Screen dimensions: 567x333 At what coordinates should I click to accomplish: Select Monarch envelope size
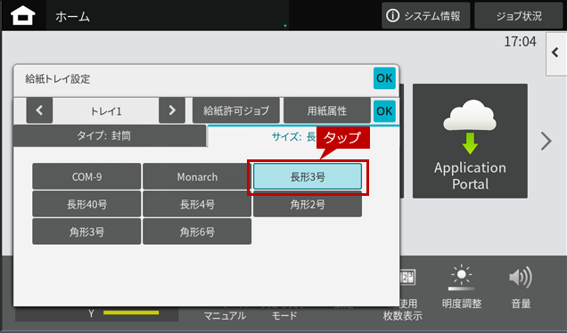(x=197, y=176)
